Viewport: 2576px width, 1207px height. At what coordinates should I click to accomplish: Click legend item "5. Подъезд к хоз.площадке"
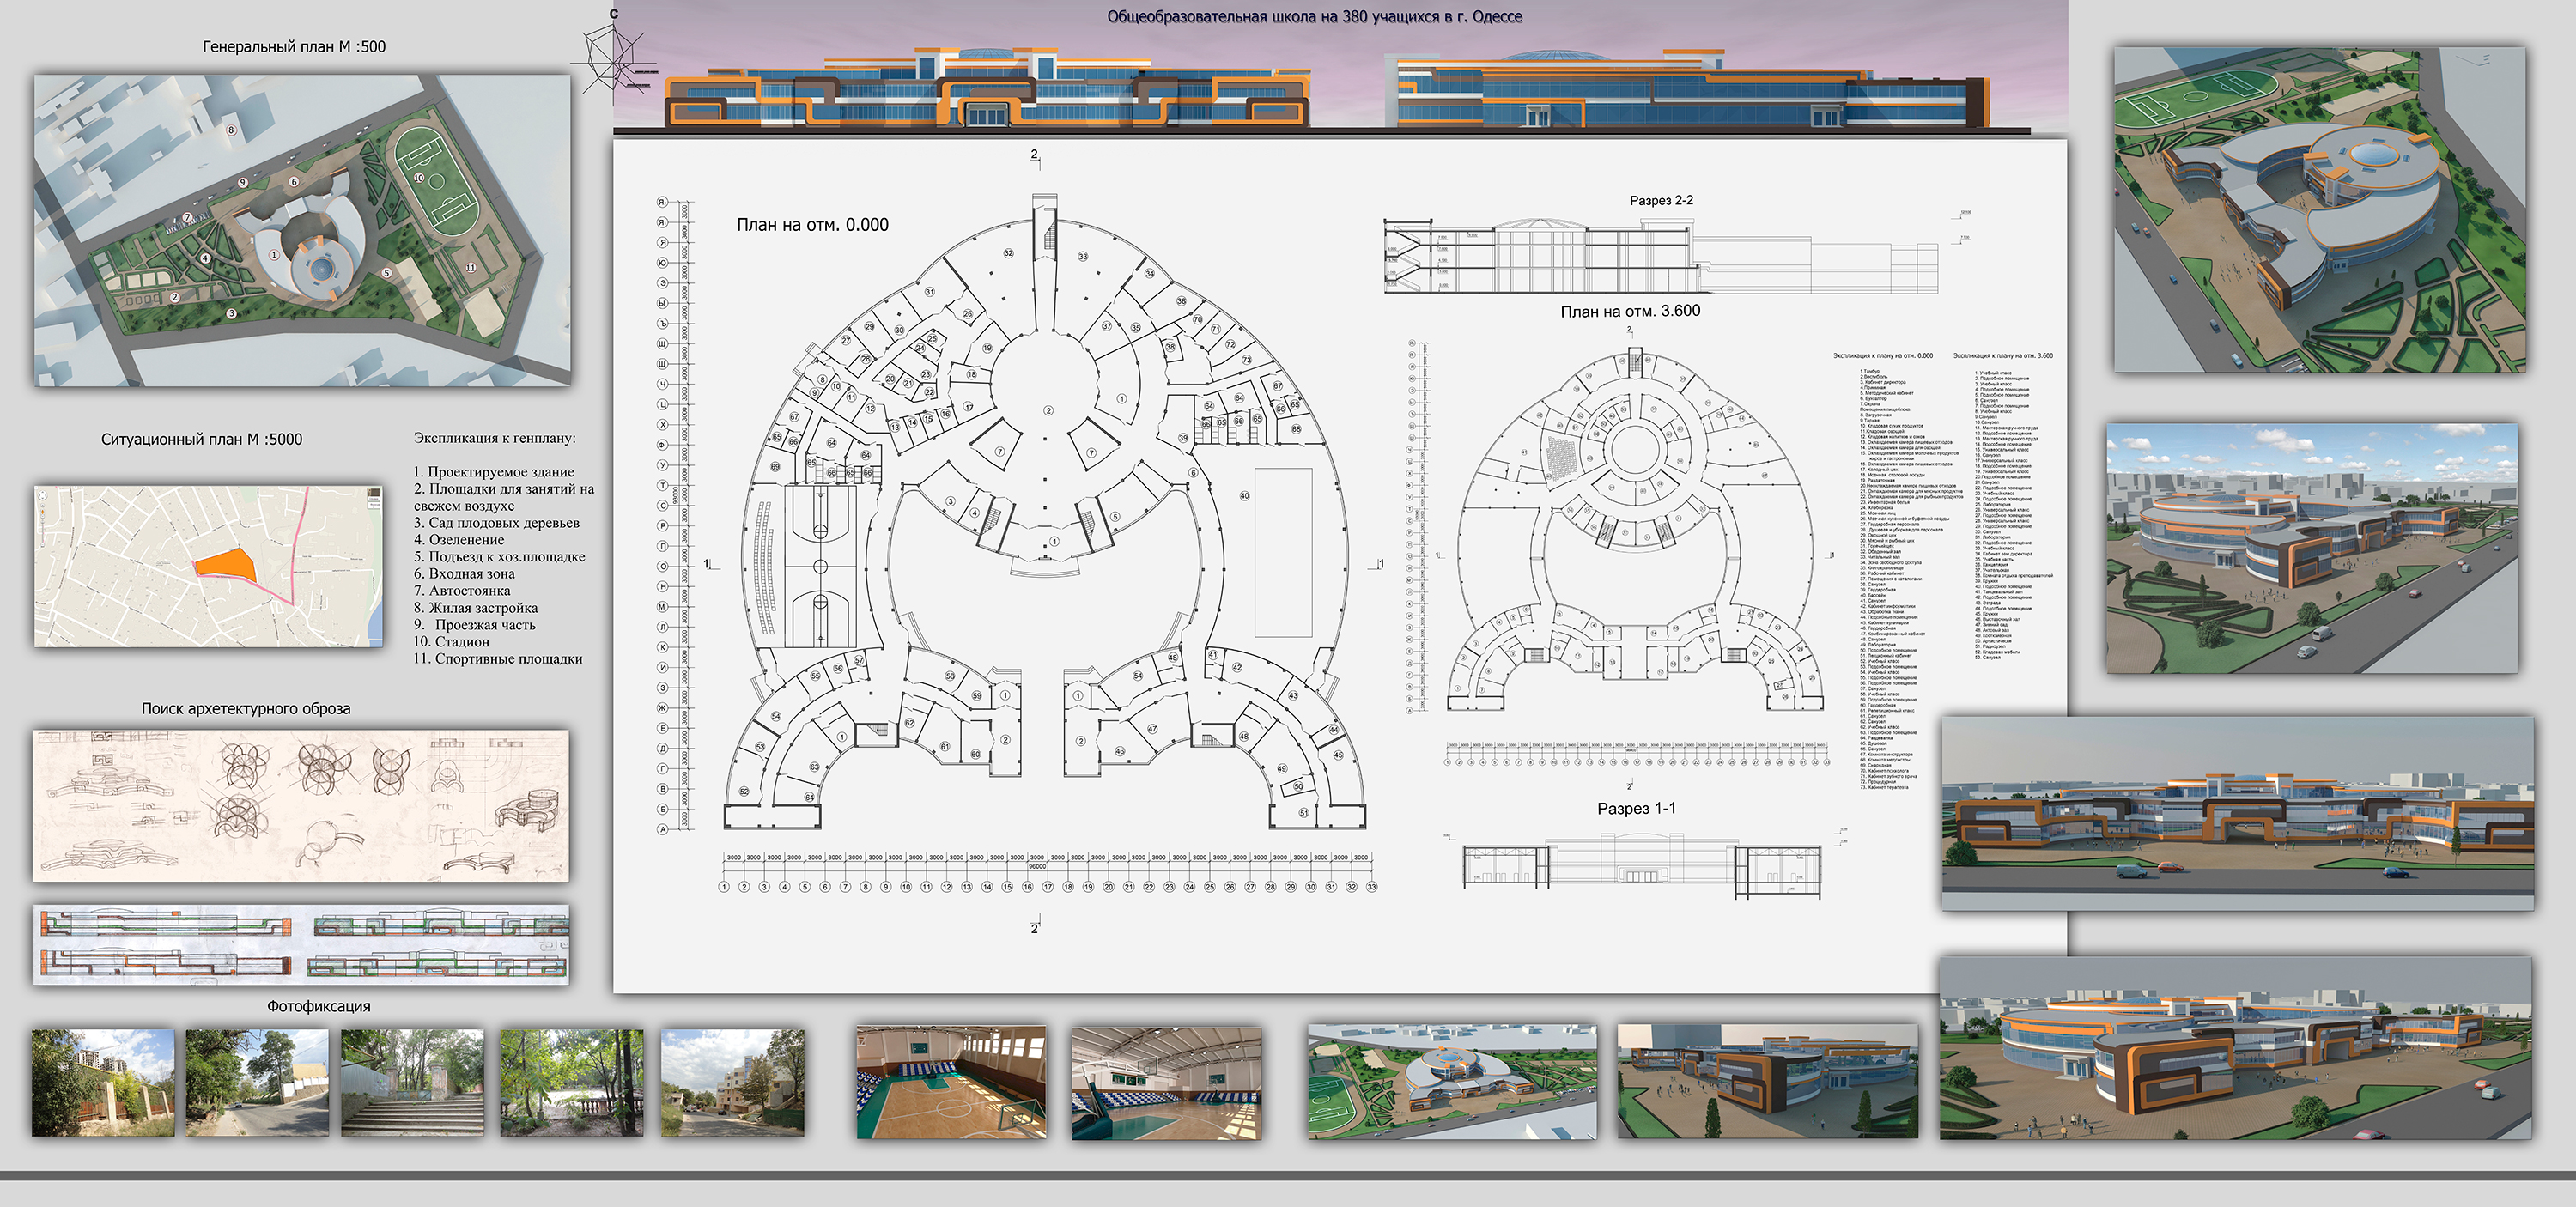point(500,557)
